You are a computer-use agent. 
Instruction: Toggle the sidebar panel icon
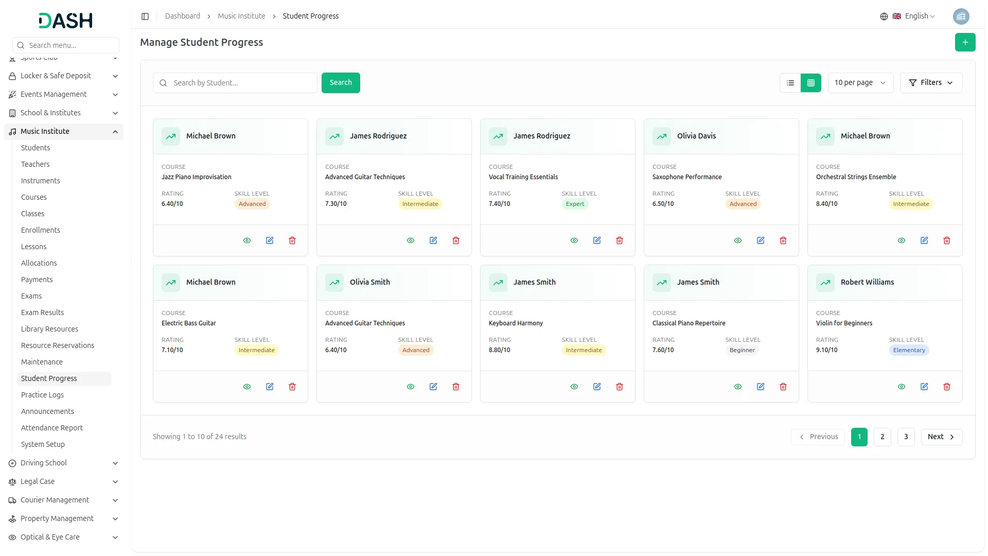click(x=145, y=16)
